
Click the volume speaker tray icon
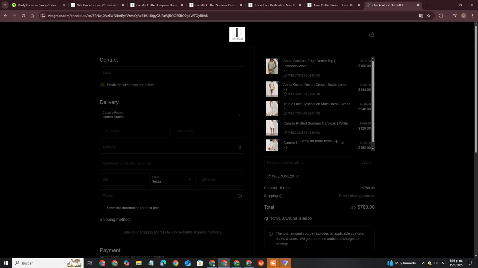tap(436, 263)
